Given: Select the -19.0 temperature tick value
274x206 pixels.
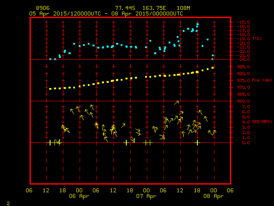Looking at the screenshot, I should click(244, 39).
